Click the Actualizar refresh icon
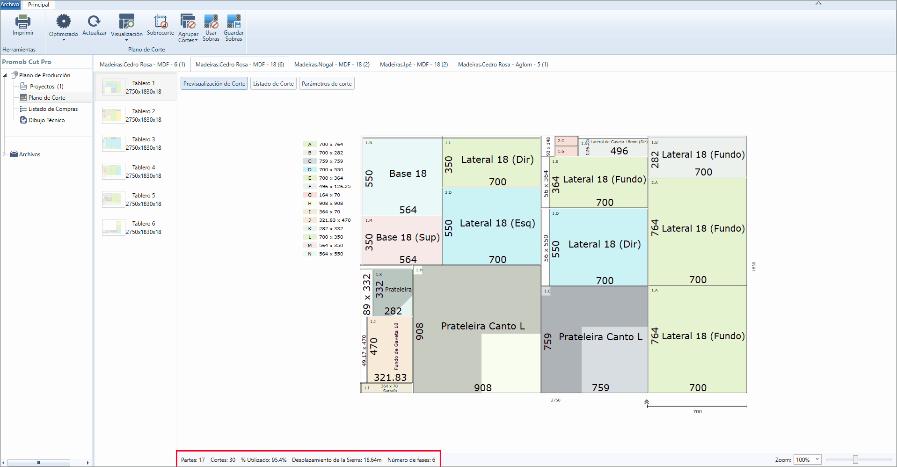Viewport: 897px width, 467px height. pos(95,21)
